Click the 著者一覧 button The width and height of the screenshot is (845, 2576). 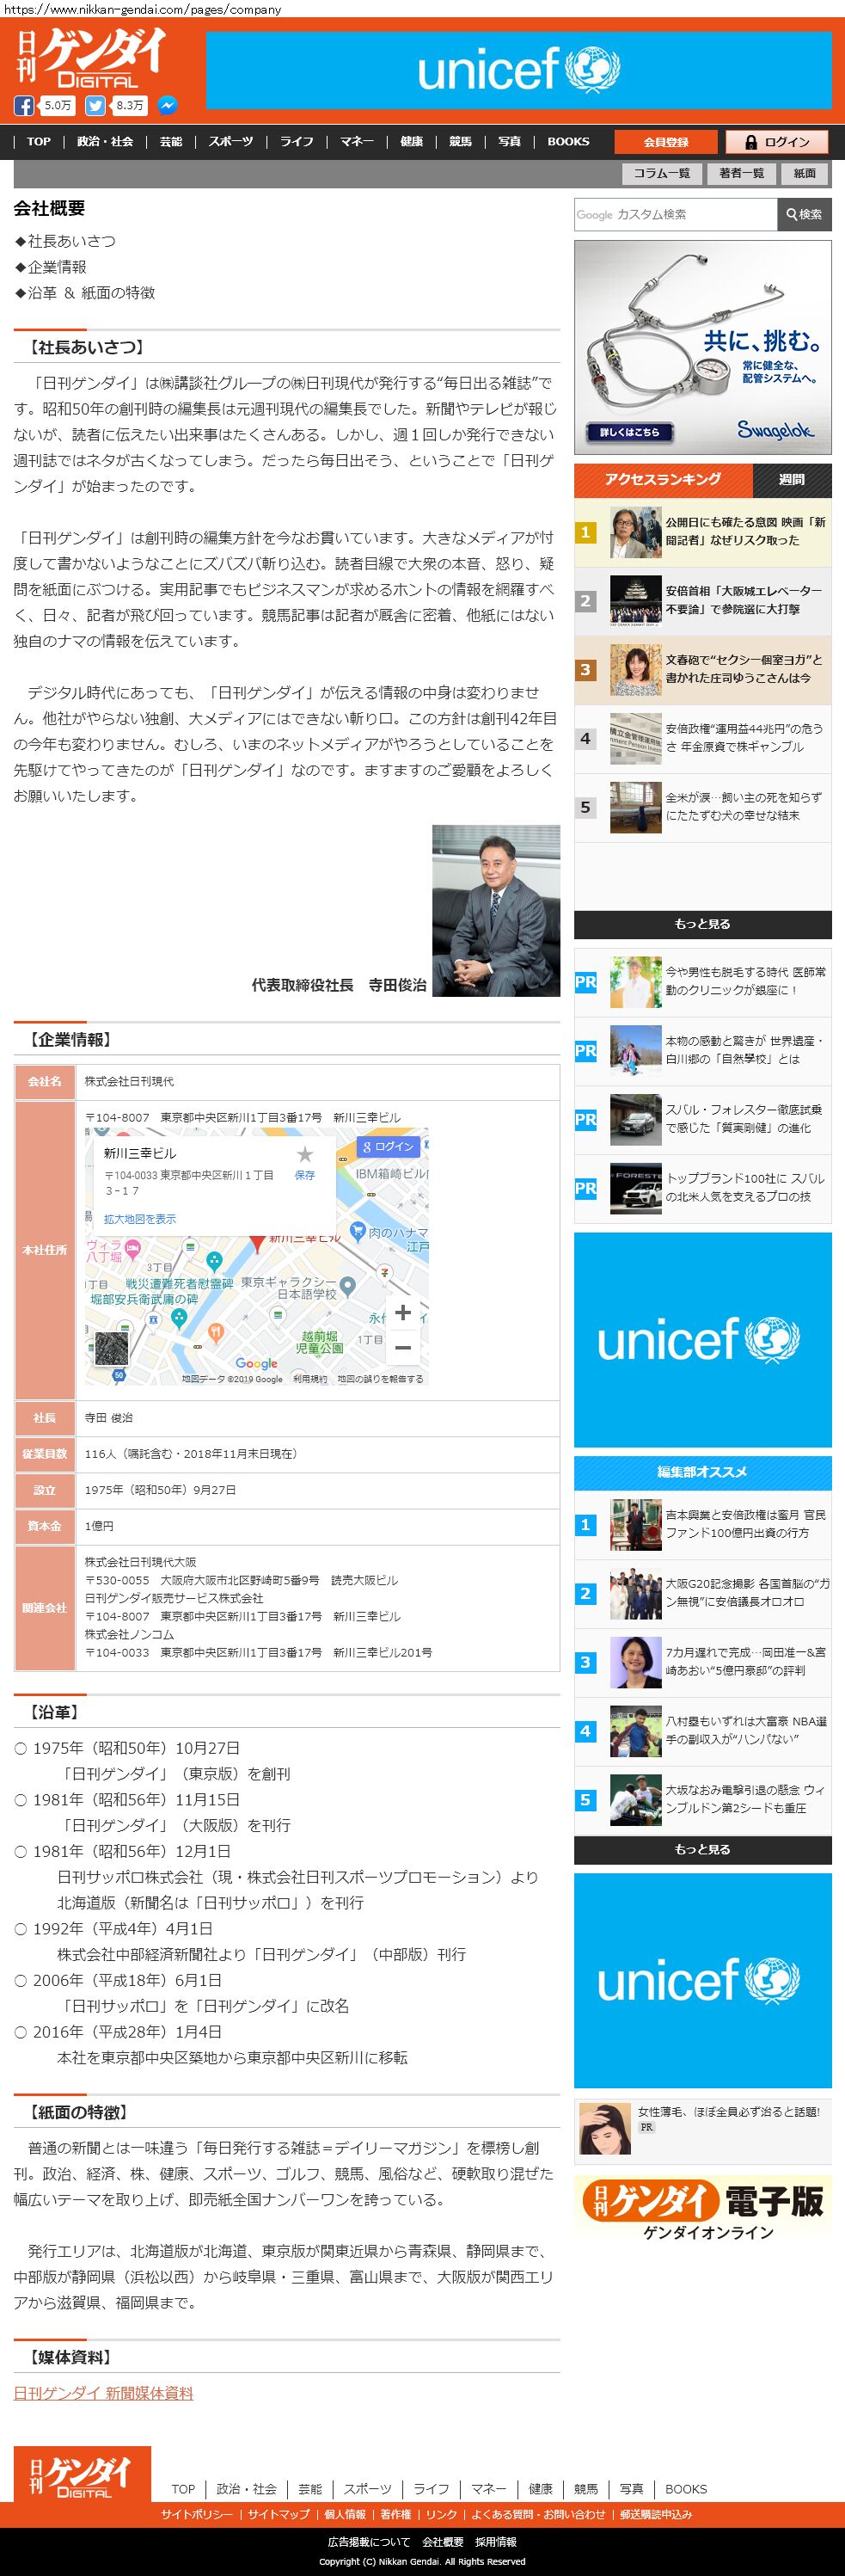741,173
